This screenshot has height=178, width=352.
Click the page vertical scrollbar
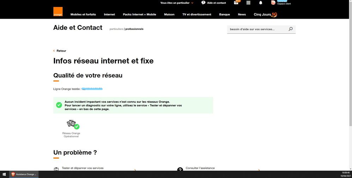pos(351,64)
